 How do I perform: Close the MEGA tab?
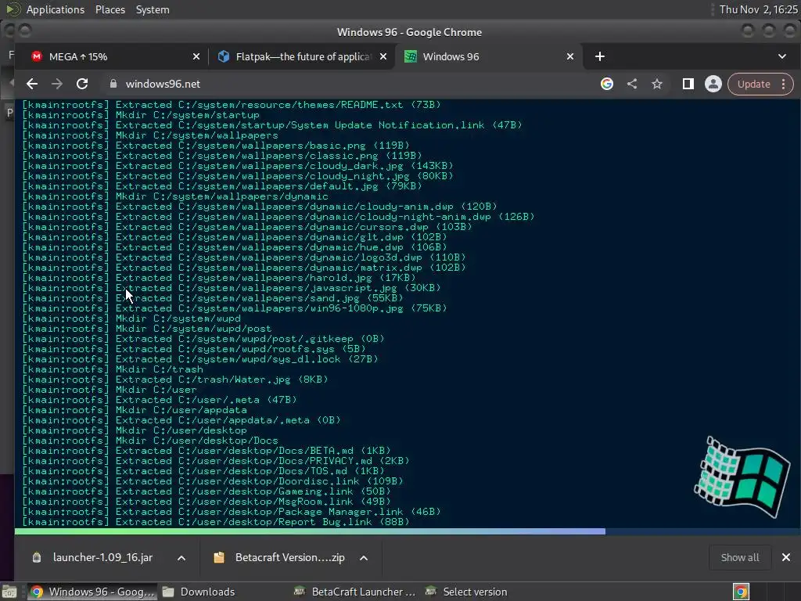196,56
